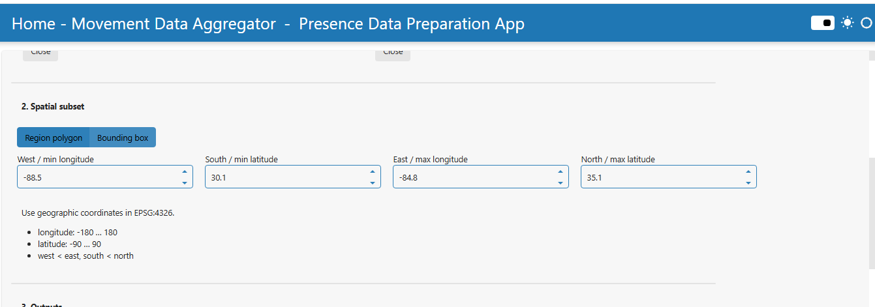Viewport: 875px width, 307px height.
Task: Increase West / min longitude value
Action: click(185, 171)
